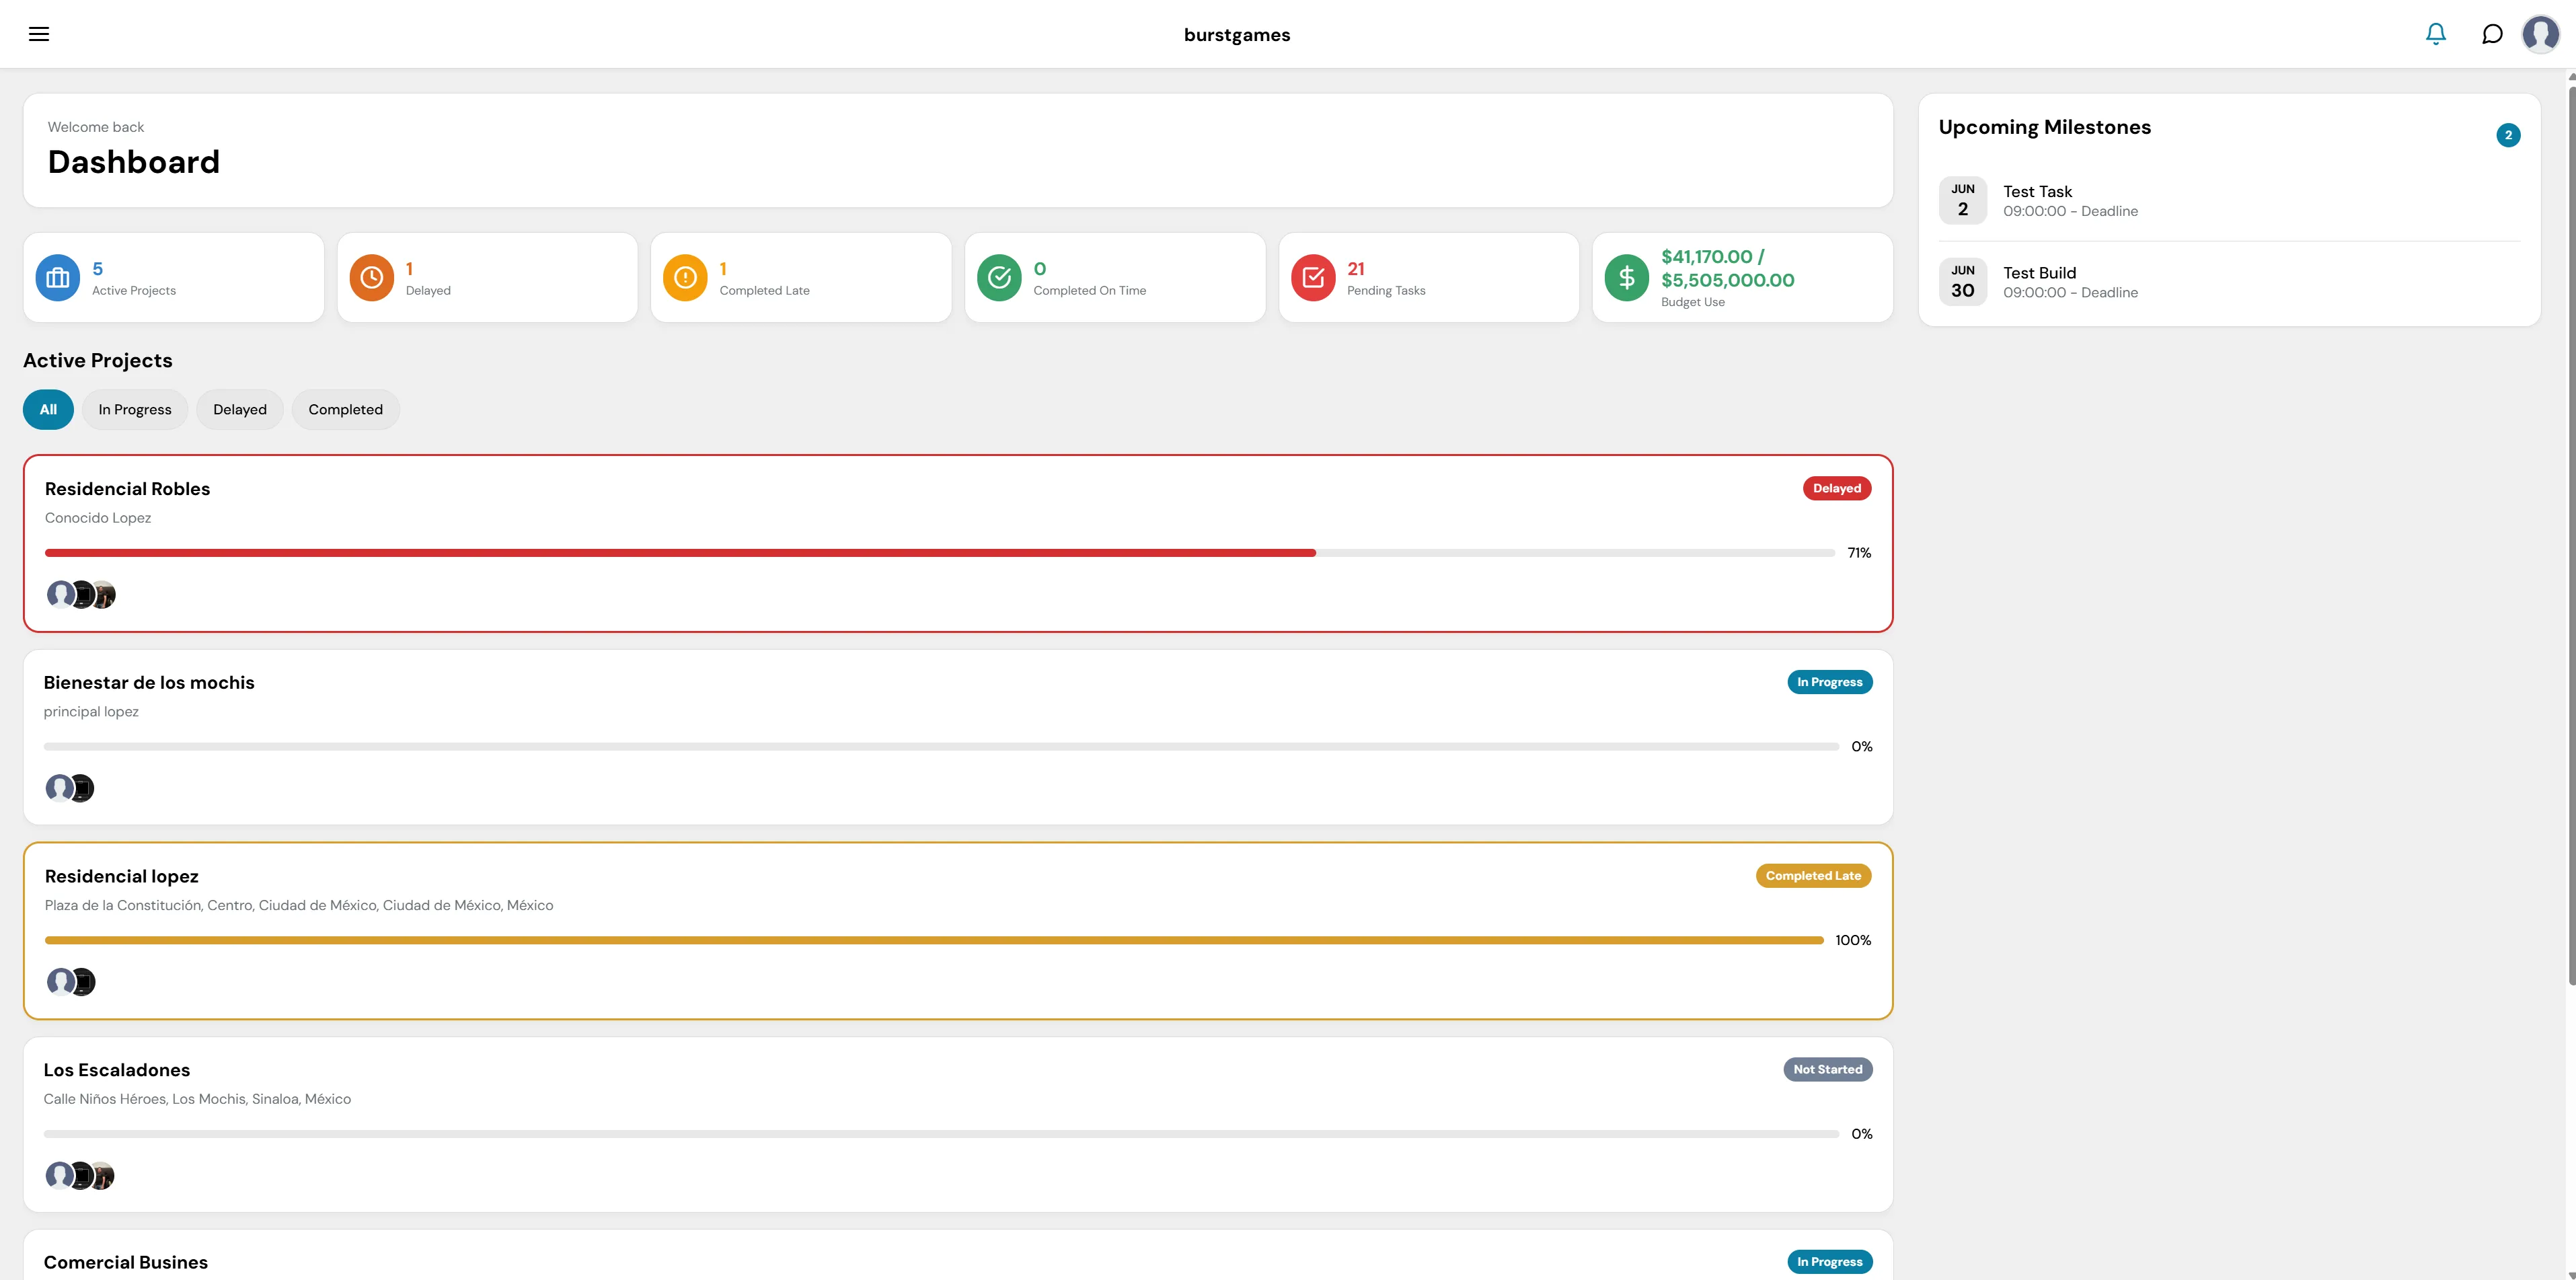Open the user profile avatar
The image size is (2576, 1280).
pos(2541,34)
